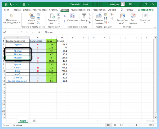Viewport: 159px width, 129px height.
Task: Click the calculator icon in quick access toolbar
Action: tap(24, 5)
